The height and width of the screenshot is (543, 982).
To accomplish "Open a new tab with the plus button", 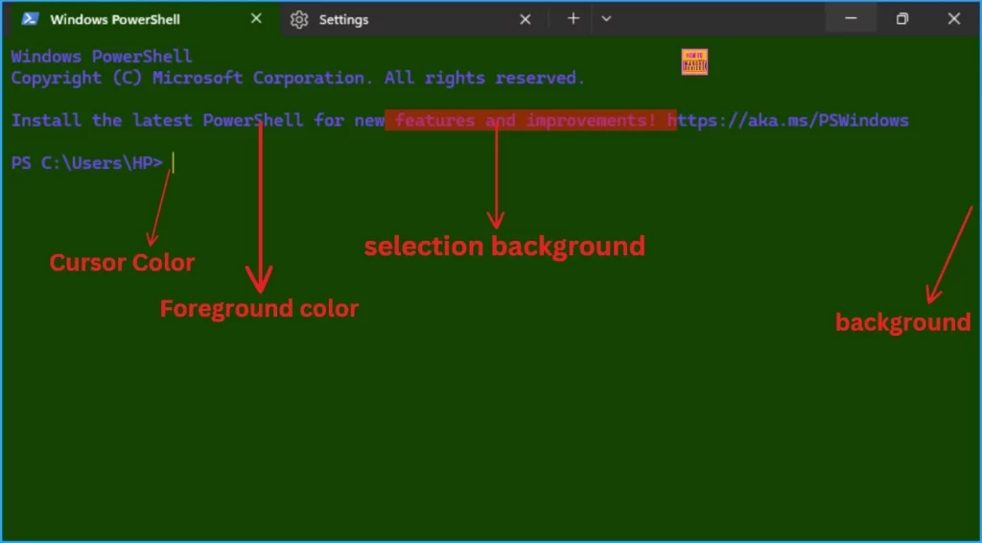I will (573, 19).
